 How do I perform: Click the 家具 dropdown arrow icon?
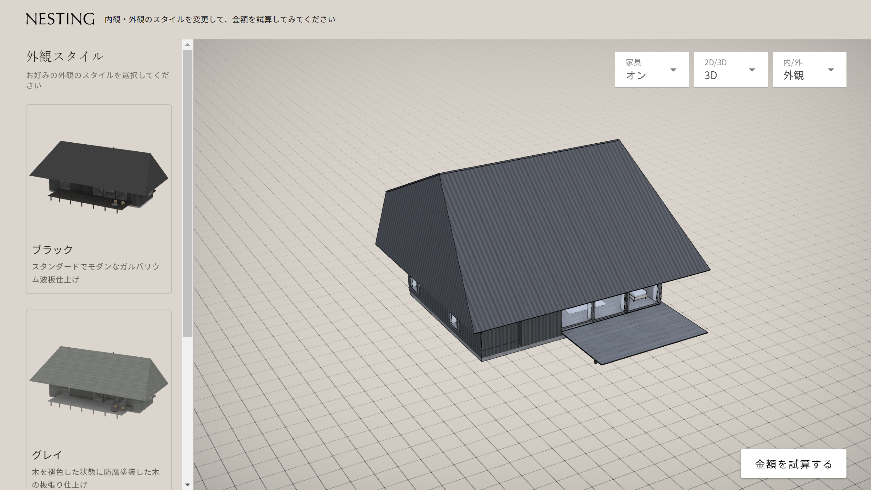click(x=673, y=70)
